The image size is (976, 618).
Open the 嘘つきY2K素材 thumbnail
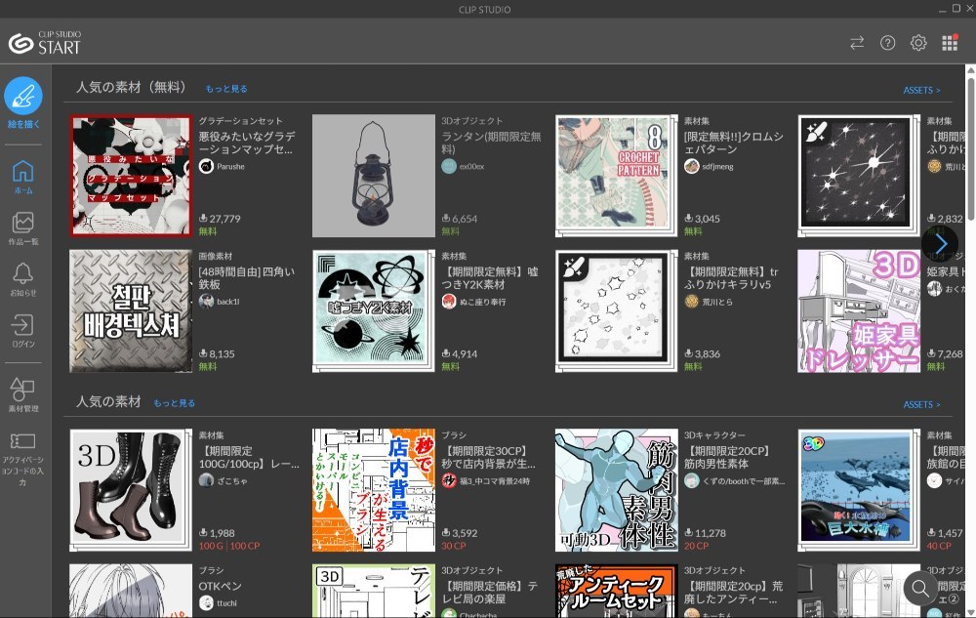[x=374, y=311]
